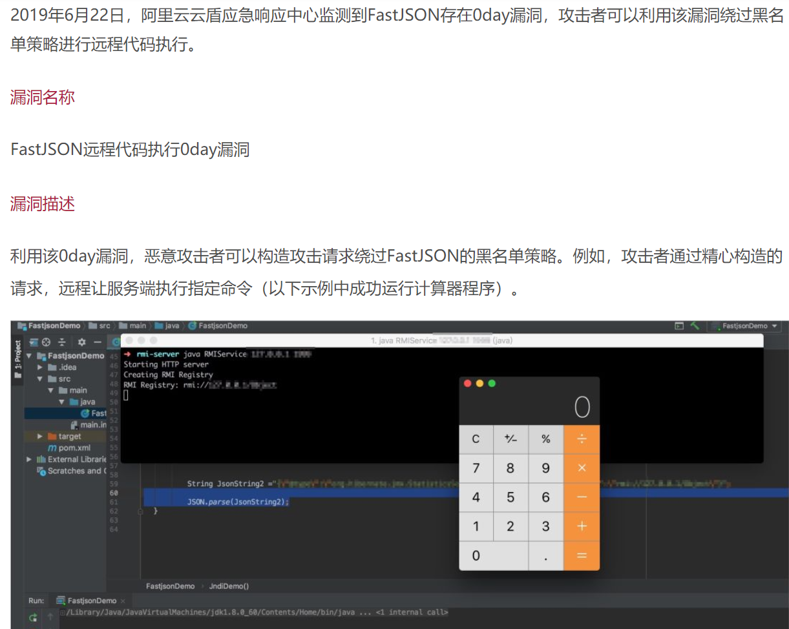Click FastjsonDemo root breadcrumb in navigation bar
Viewport: 789px width, 629px height.
click(49, 325)
